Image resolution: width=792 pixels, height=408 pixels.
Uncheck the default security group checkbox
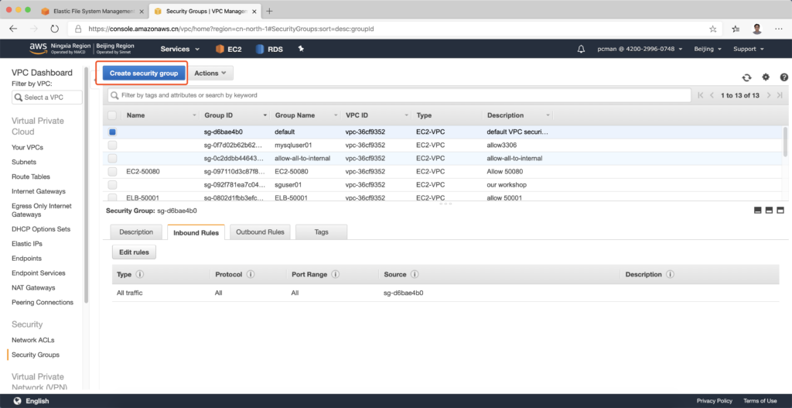pos(113,132)
